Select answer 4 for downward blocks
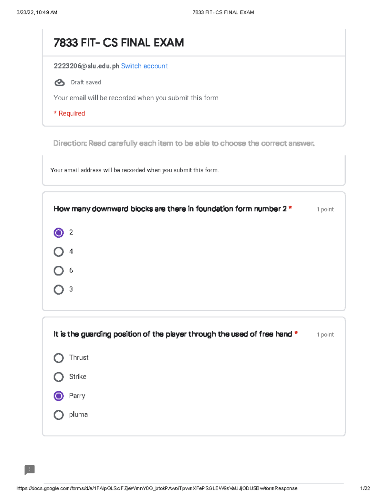 [x=59, y=252]
